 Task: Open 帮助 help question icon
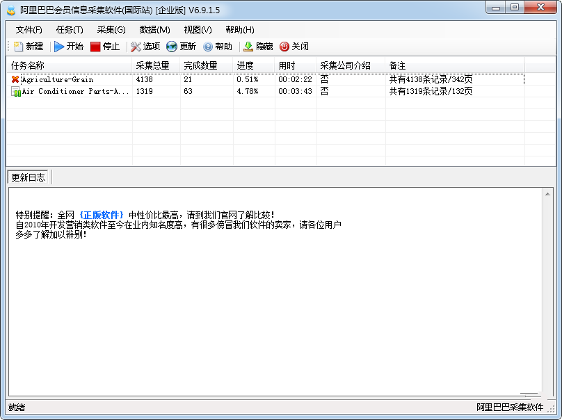point(208,47)
